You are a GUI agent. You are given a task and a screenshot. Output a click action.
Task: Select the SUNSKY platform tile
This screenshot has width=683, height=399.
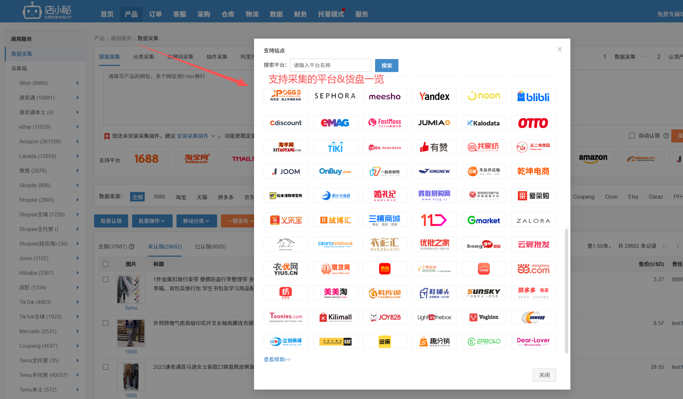pos(484,293)
